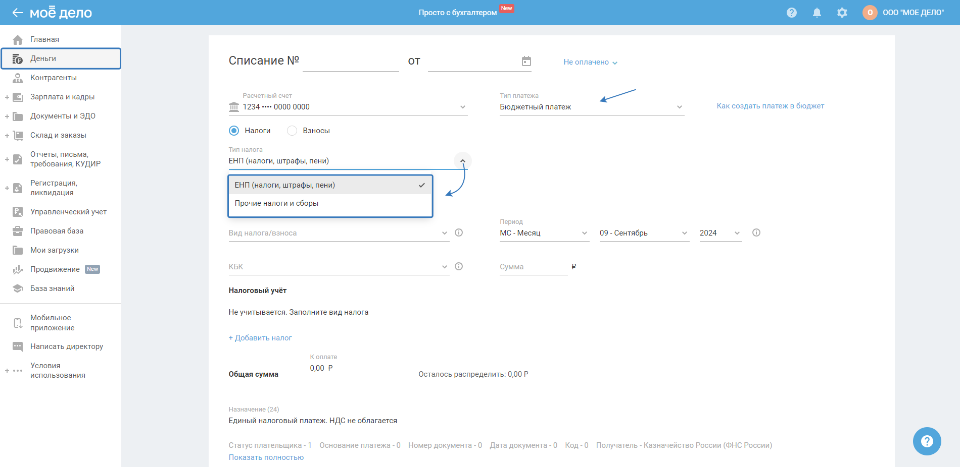The image size is (960, 467).
Task: Select the Налоги radio button
Action: pyautogui.click(x=234, y=131)
